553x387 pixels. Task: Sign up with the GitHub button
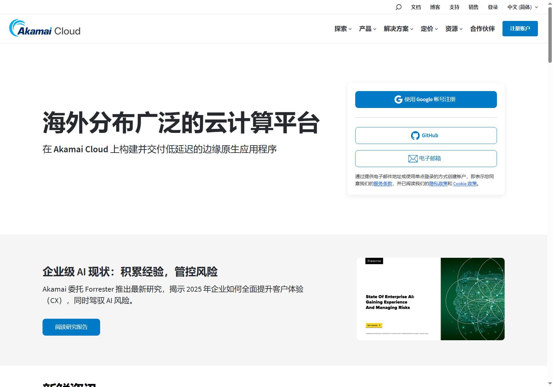point(426,135)
